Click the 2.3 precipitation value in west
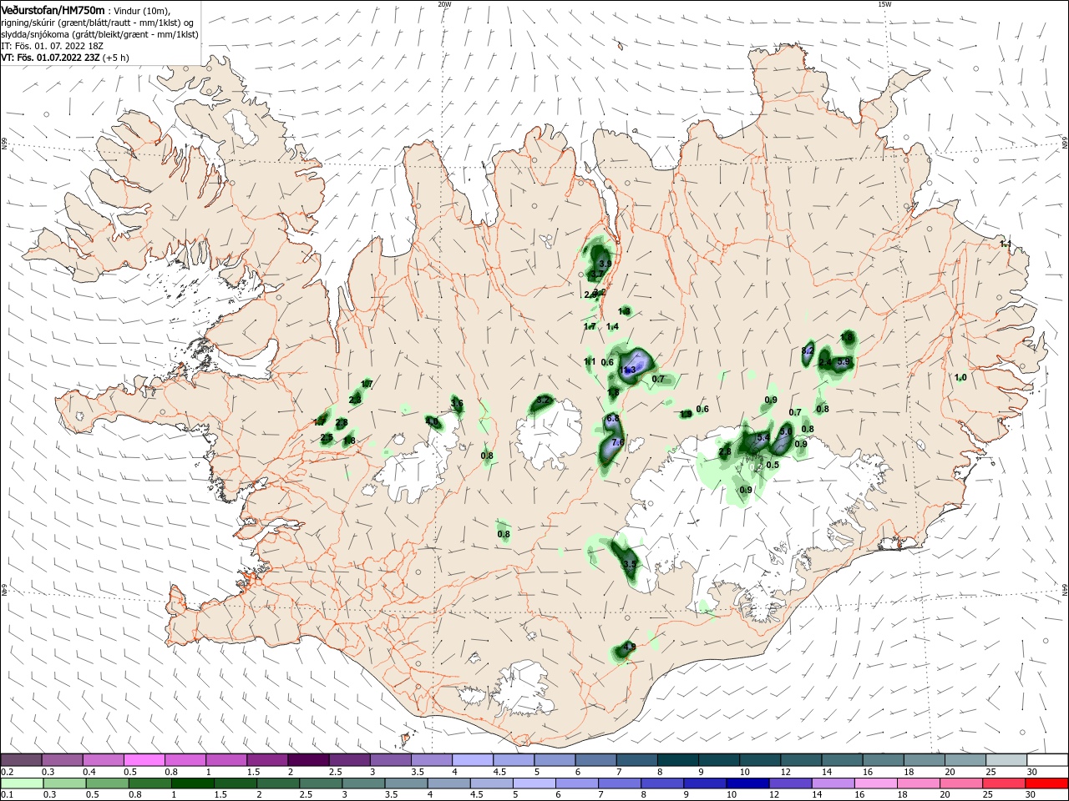Viewport: 1069px width, 801px height. pos(355,400)
